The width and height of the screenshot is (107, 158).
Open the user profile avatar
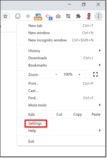[x=89, y=16]
